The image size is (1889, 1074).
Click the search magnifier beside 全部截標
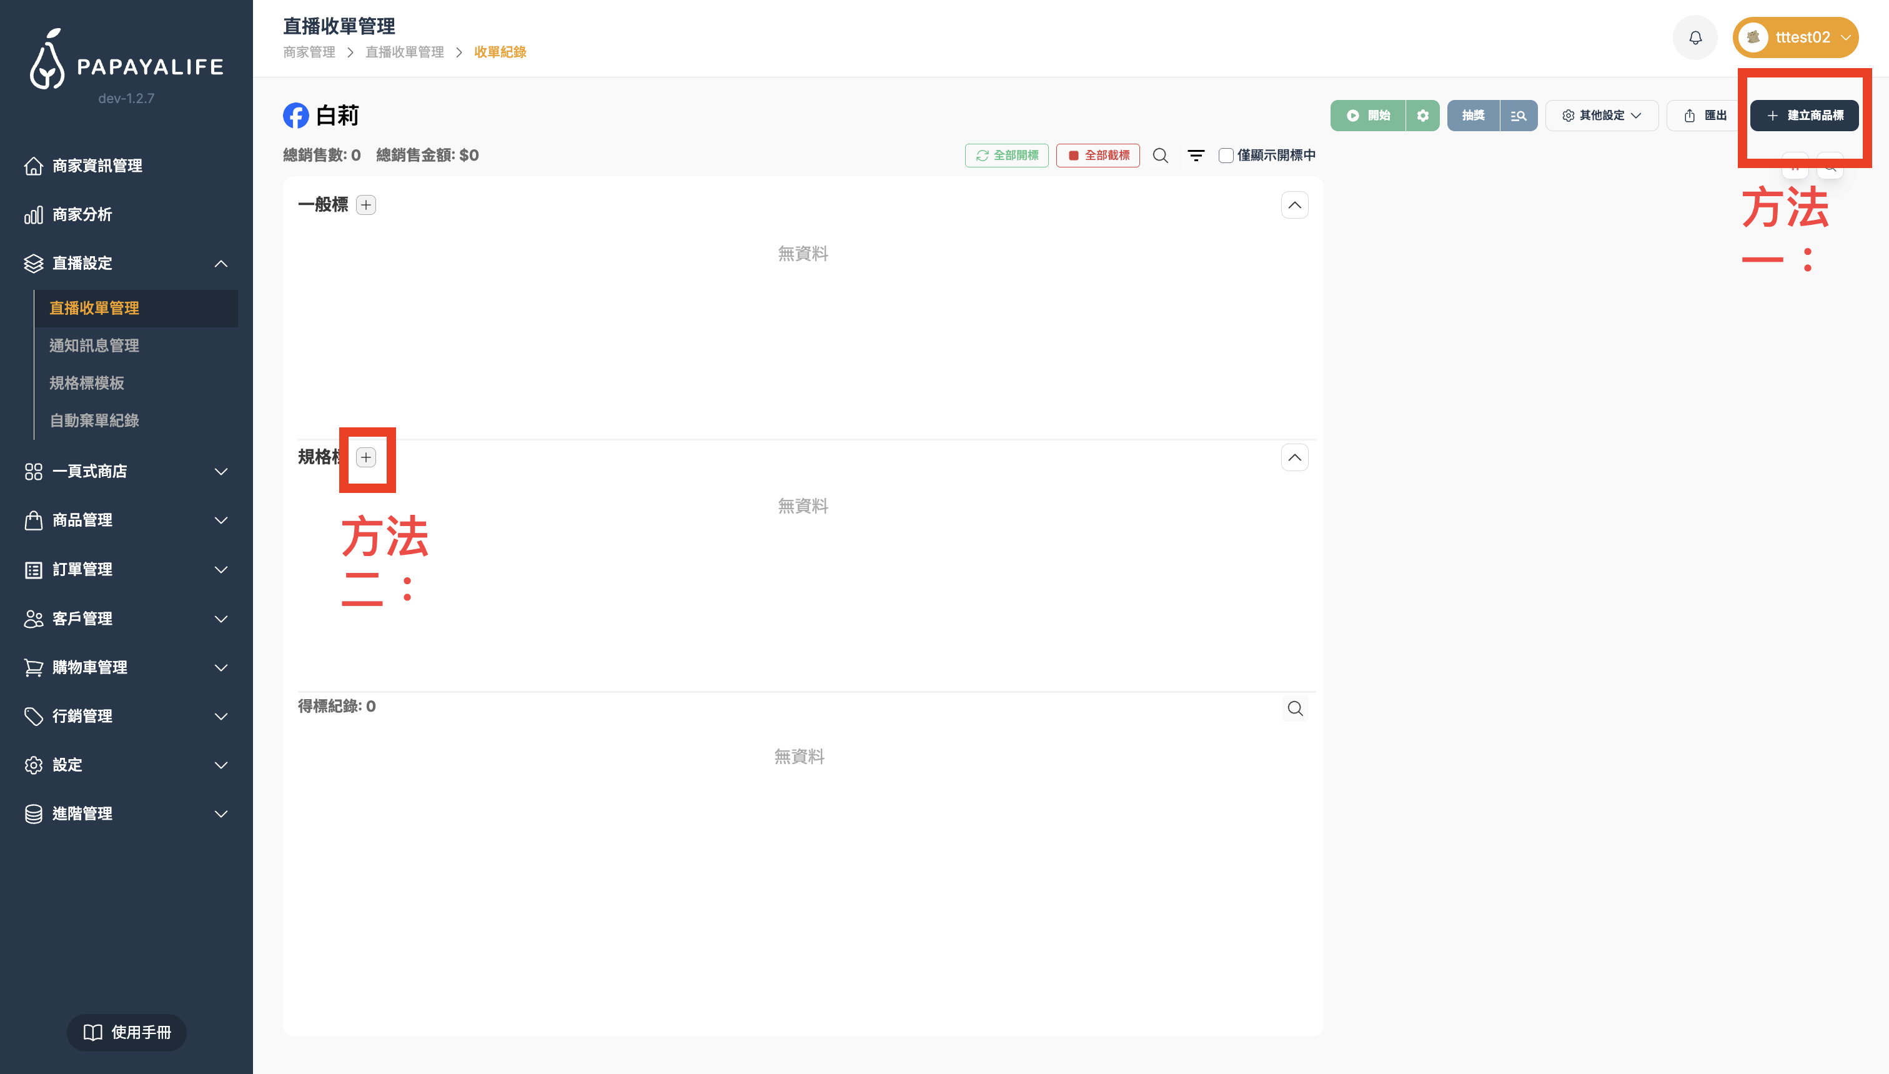click(x=1160, y=156)
